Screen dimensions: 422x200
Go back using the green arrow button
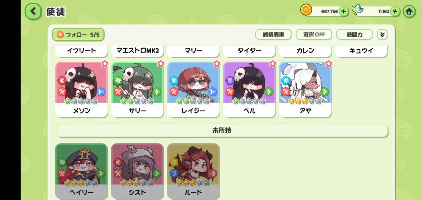33,11
